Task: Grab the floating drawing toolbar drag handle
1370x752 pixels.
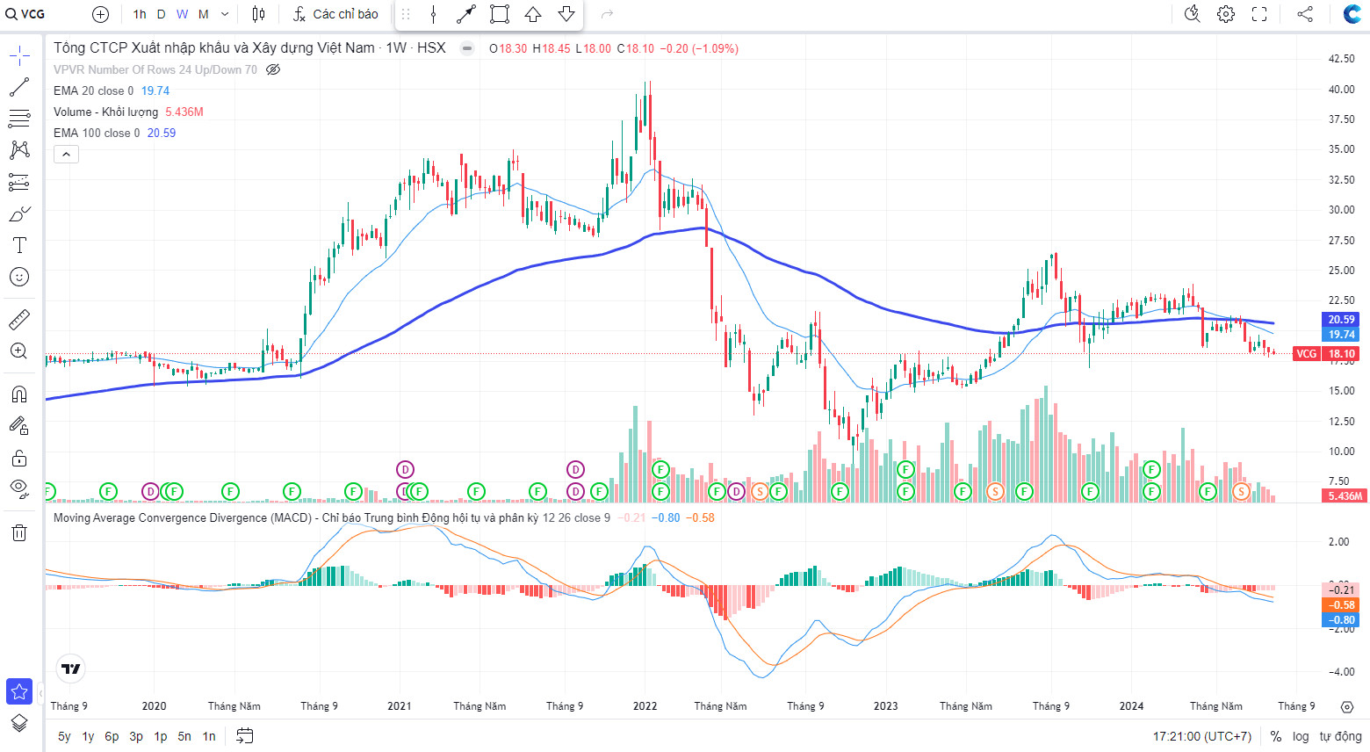Action: point(406,14)
